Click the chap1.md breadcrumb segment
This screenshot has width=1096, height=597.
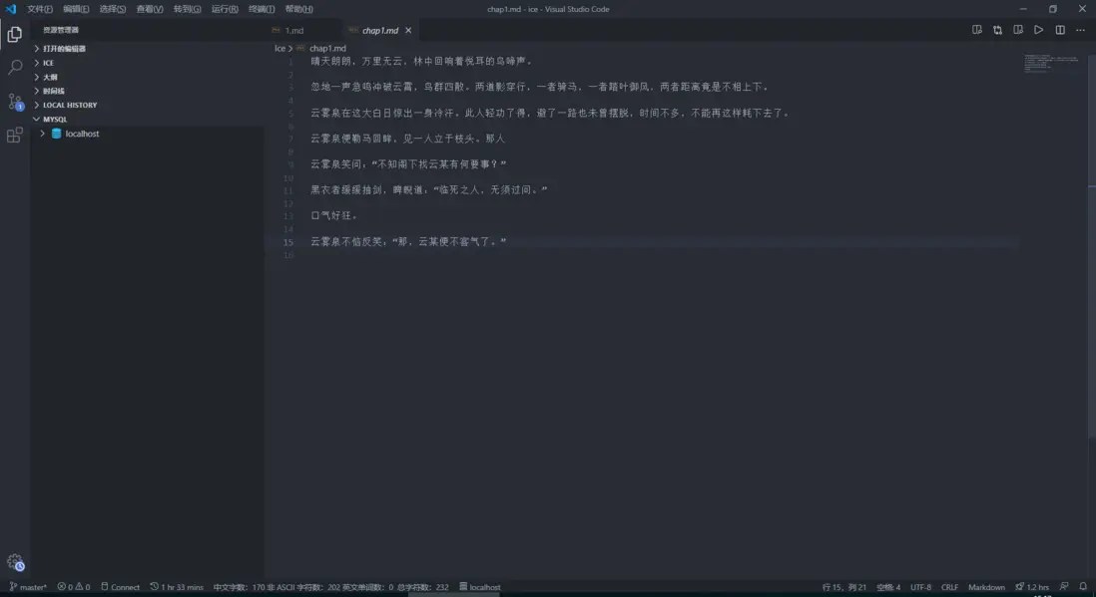[x=327, y=48]
